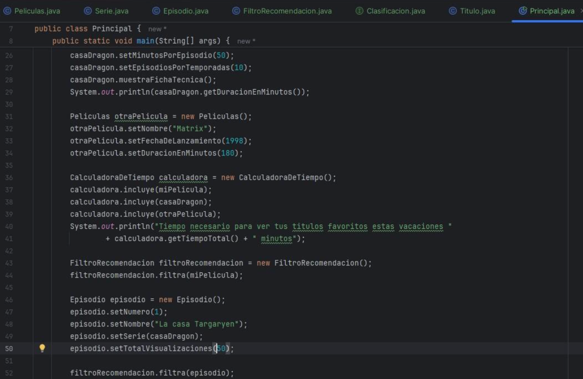Click the main method name in signature
The image size is (583, 379).
point(145,41)
